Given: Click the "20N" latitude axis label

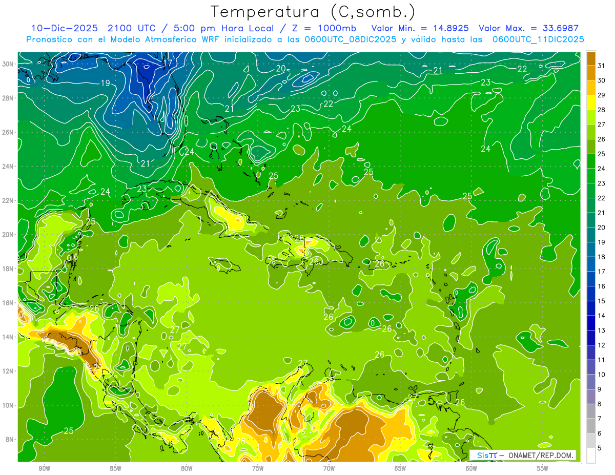Looking at the screenshot, I should coord(8,235).
